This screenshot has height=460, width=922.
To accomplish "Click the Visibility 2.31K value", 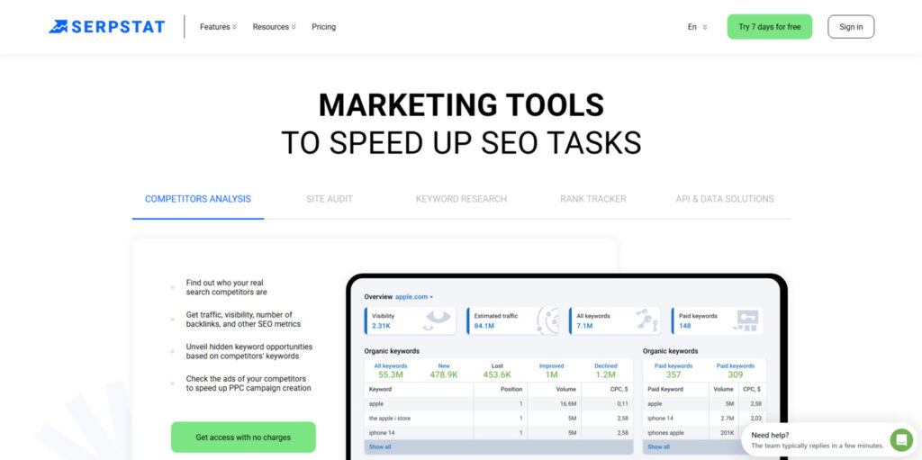I will click(x=382, y=325).
